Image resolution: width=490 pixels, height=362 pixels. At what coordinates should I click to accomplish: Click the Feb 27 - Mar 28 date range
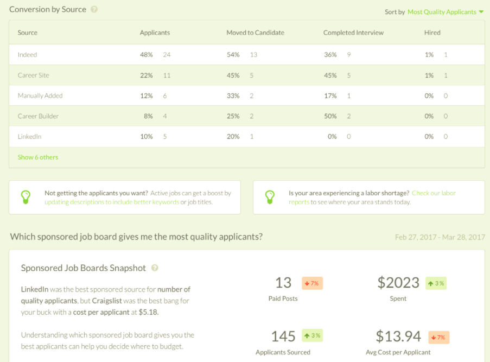pos(440,237)
